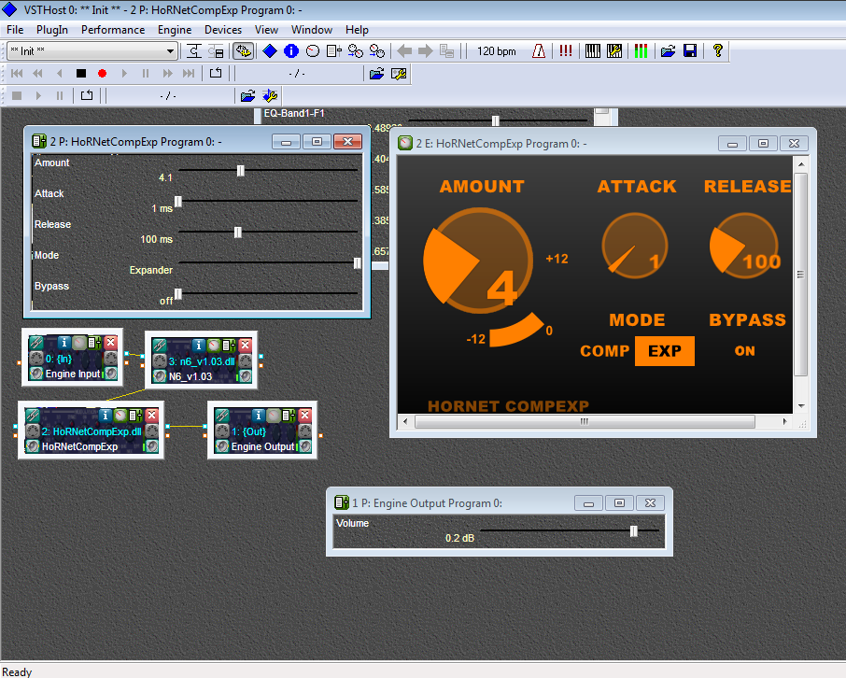Open the keyboard bar piano icon
The width and height of the screenshot is (846, 678).
(592, 51)
